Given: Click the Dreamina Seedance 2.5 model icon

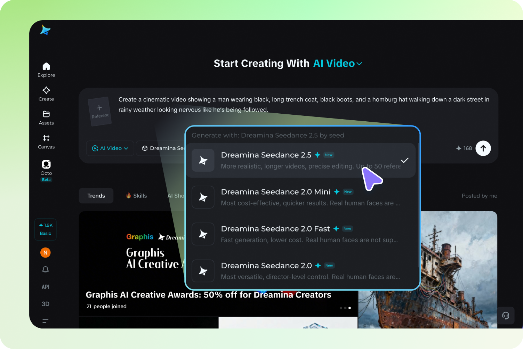Looking at the screenshot, I should (203, 160).
